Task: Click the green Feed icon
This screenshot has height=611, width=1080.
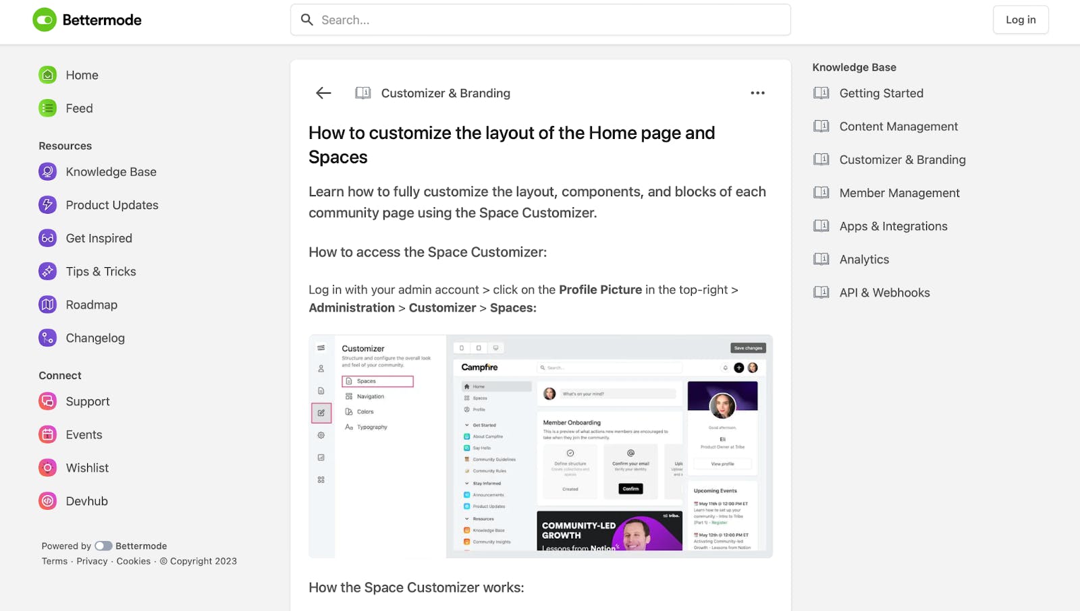Action: [x=48, y=108]
